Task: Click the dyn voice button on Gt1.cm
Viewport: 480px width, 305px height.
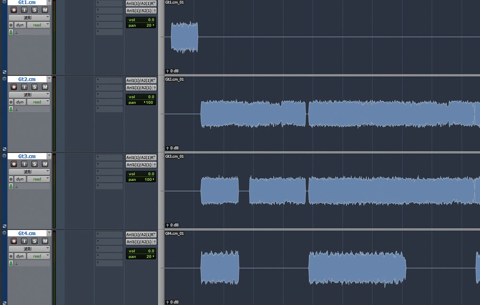Action: click(20, 25)
